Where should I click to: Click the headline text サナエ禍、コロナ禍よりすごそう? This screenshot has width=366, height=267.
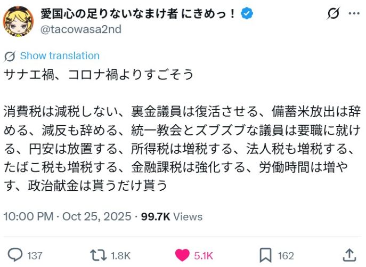point(99,75)
